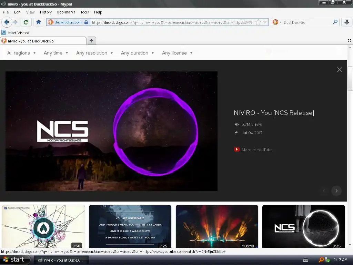This screenshot has height=265, width=353.
Task: Close the video detail panel with X
Action: (339, 70)
